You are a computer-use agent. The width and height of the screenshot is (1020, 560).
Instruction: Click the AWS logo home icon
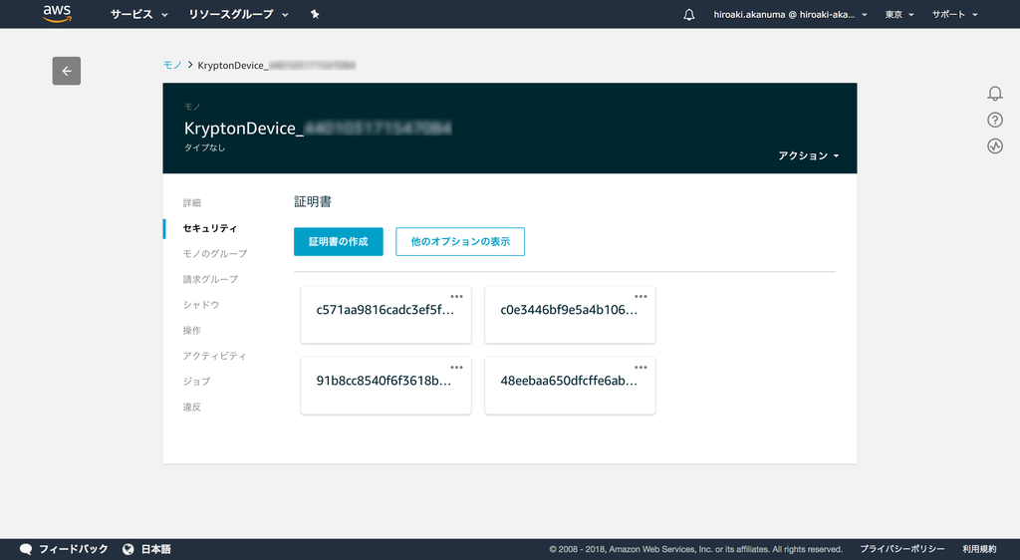point(57,14)
